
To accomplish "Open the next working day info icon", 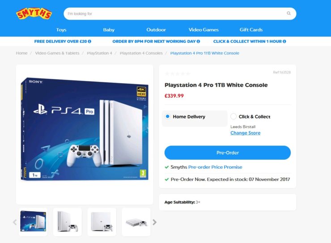I will coord(198,41).
